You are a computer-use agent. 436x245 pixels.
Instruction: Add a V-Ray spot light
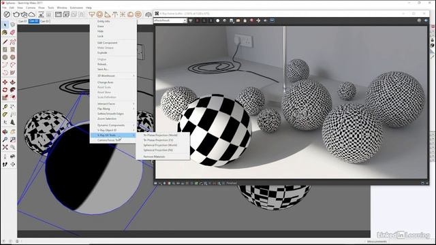(x=107, y=14)
